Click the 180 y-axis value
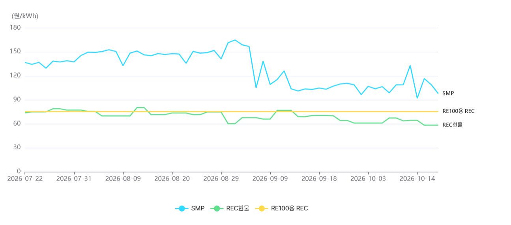This screenshot has width=511, height=225. tap(16, 28)
